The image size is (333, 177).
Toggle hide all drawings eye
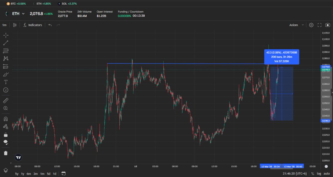click(6, 142)
